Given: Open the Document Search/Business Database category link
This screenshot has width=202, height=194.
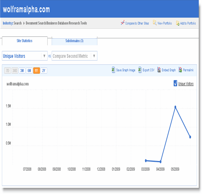Looking at the screenshot, I should click(x=56, y=23).
